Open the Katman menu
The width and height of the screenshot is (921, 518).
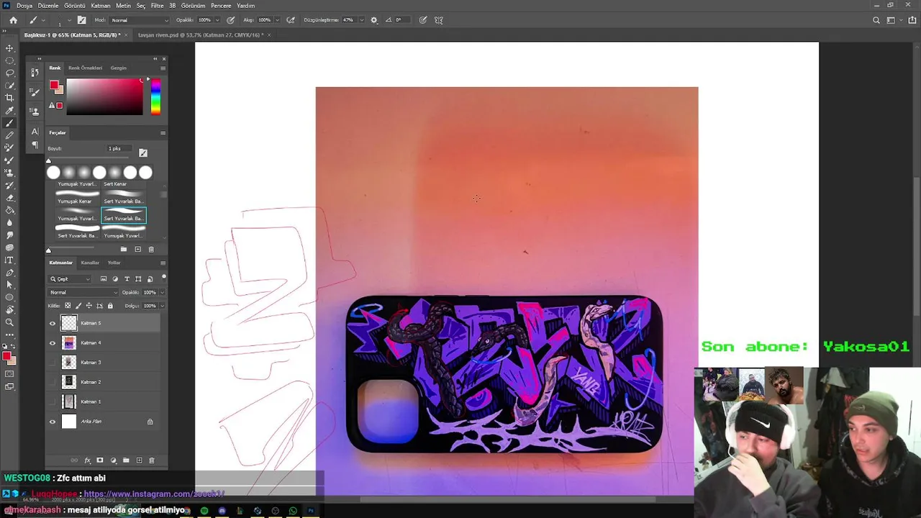[x=100, y=6]
